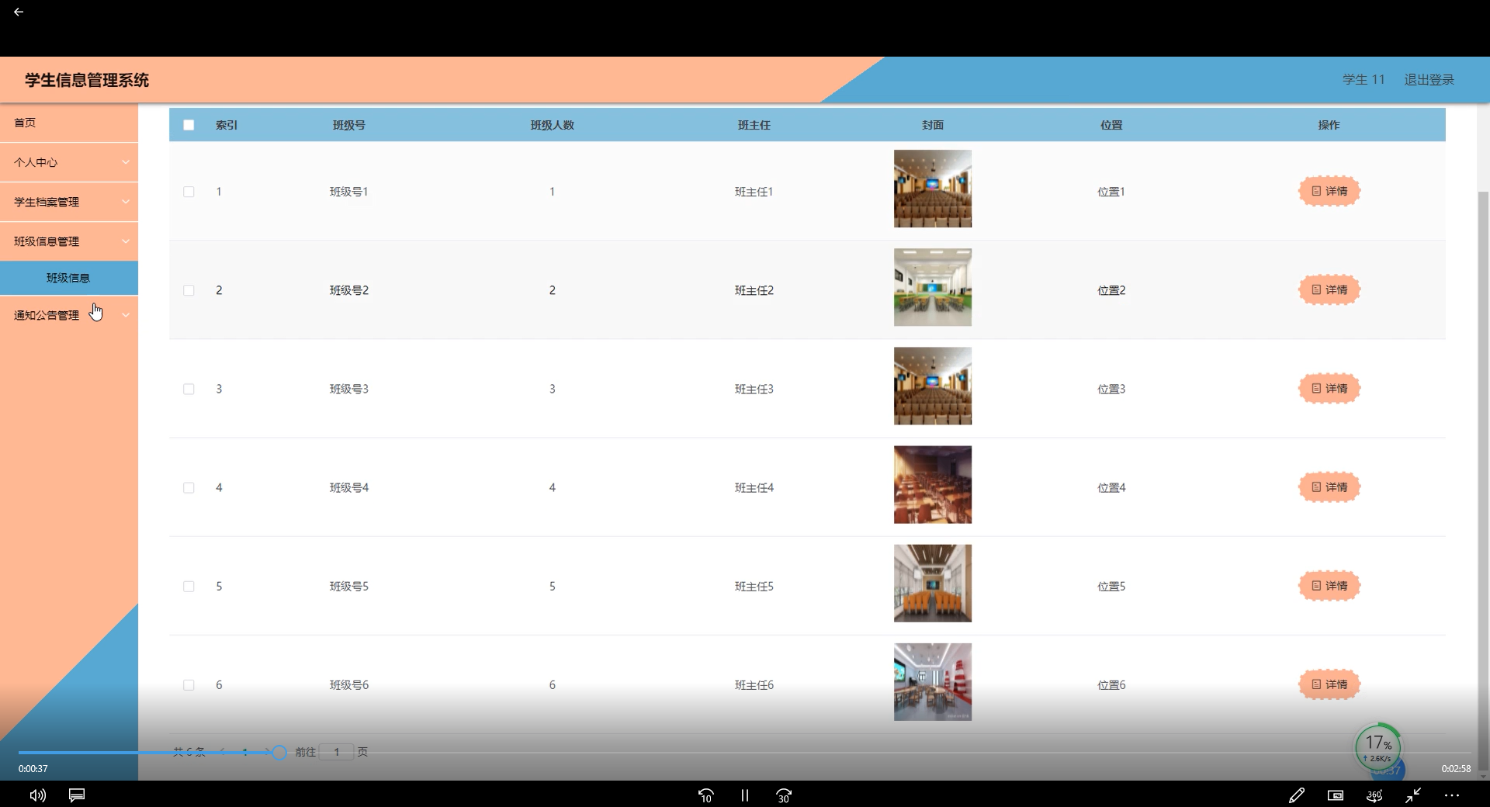The image size is (1490, 807).
Task: Open the 个人中心 menu
Action: tap(69, 162)
